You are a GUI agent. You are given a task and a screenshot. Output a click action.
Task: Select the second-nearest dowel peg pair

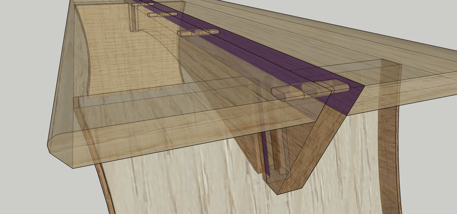(x=198, y=32)
